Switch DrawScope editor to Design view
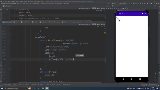The height and width of the screenshot is (90, 160). click(103, 8)
